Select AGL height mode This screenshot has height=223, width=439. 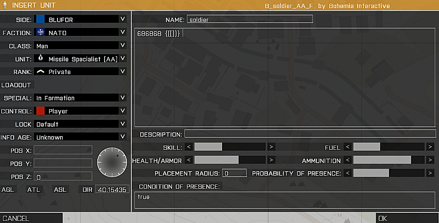point(8,190)
